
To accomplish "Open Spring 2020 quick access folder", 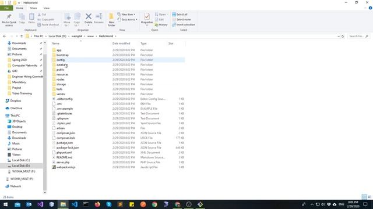I will [x=19, y=60].
